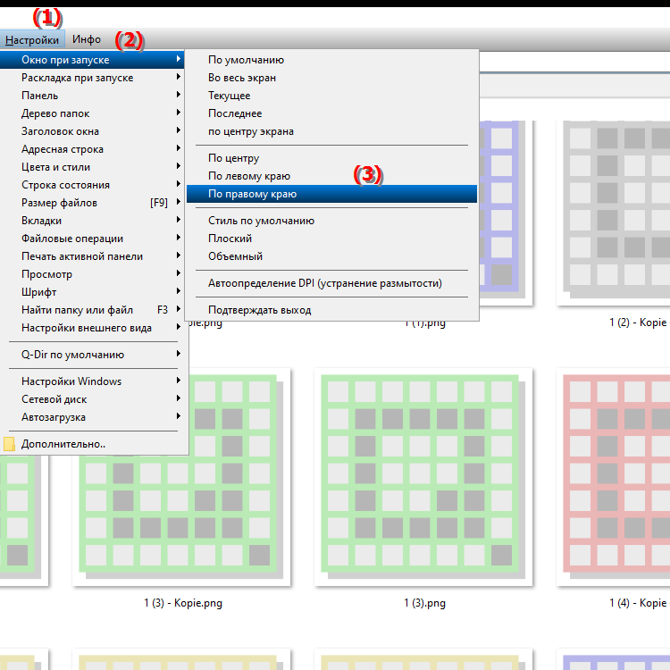Expand Строка состояния submenu
Image resolution: width=670 pixels, height=670 pixels.
tap(92, 185)
